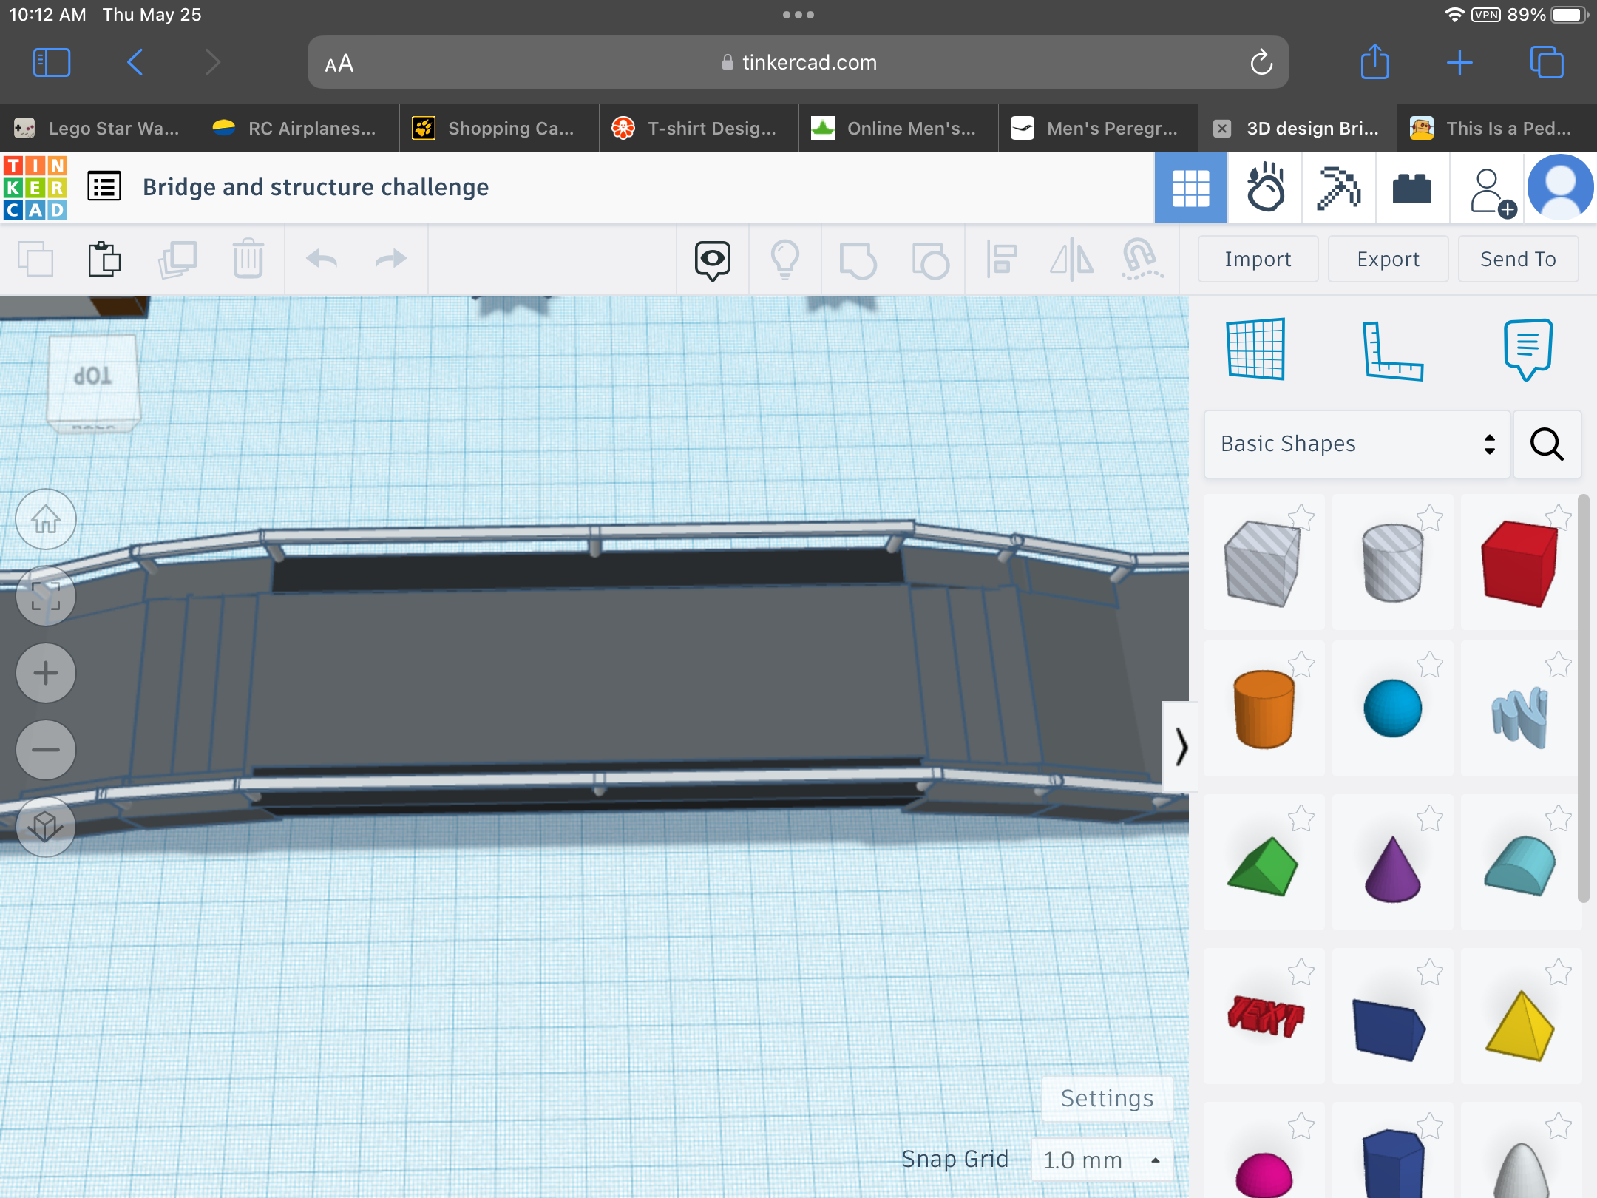Open the Settings button
The width and height of the screenshot is (1597, 1198).
[1107, 1098]
